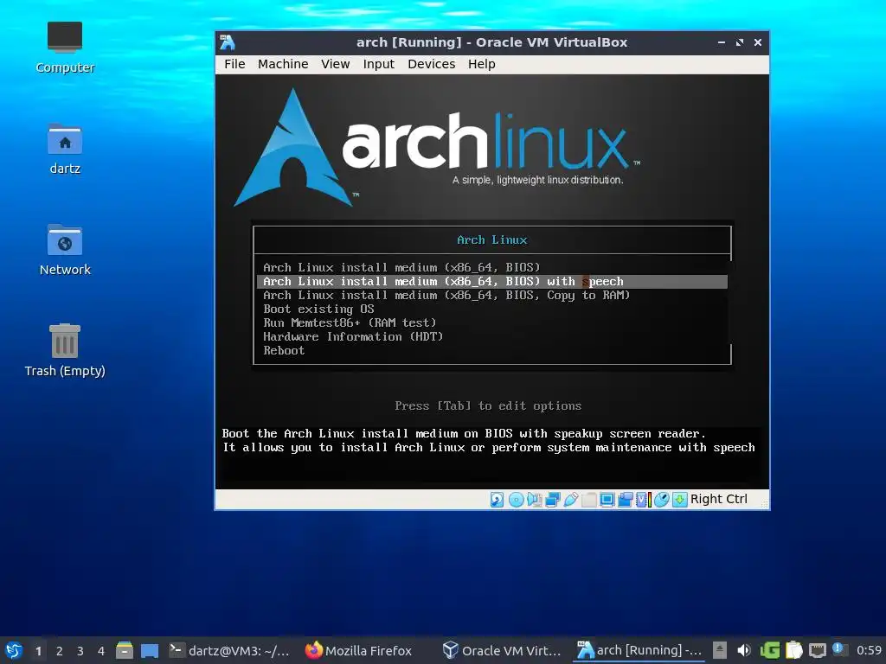Click removable media eject tray icon

pyautogui.click(x=719, y=650)
